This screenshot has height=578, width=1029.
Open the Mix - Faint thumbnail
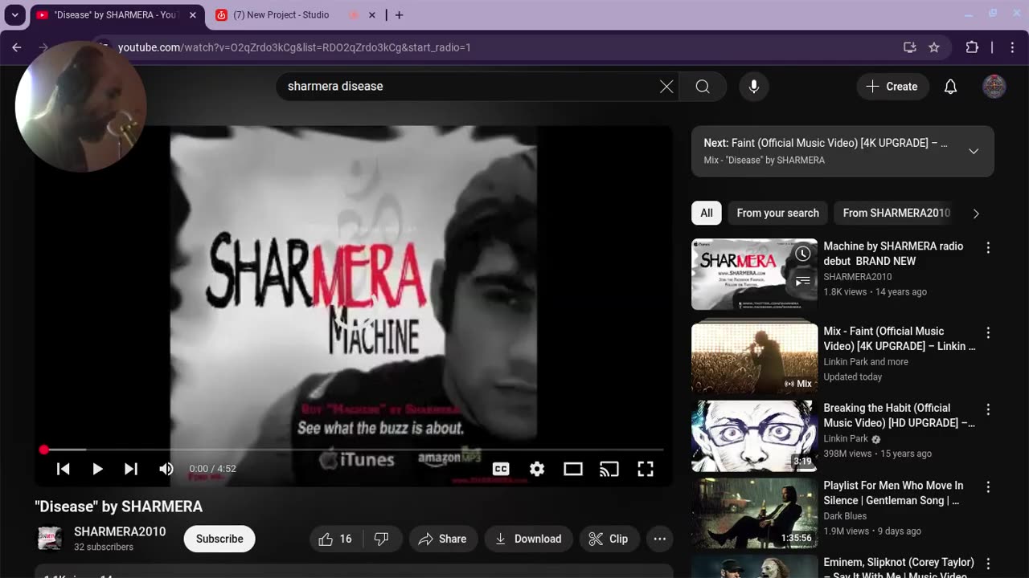[x=754, y=358]
